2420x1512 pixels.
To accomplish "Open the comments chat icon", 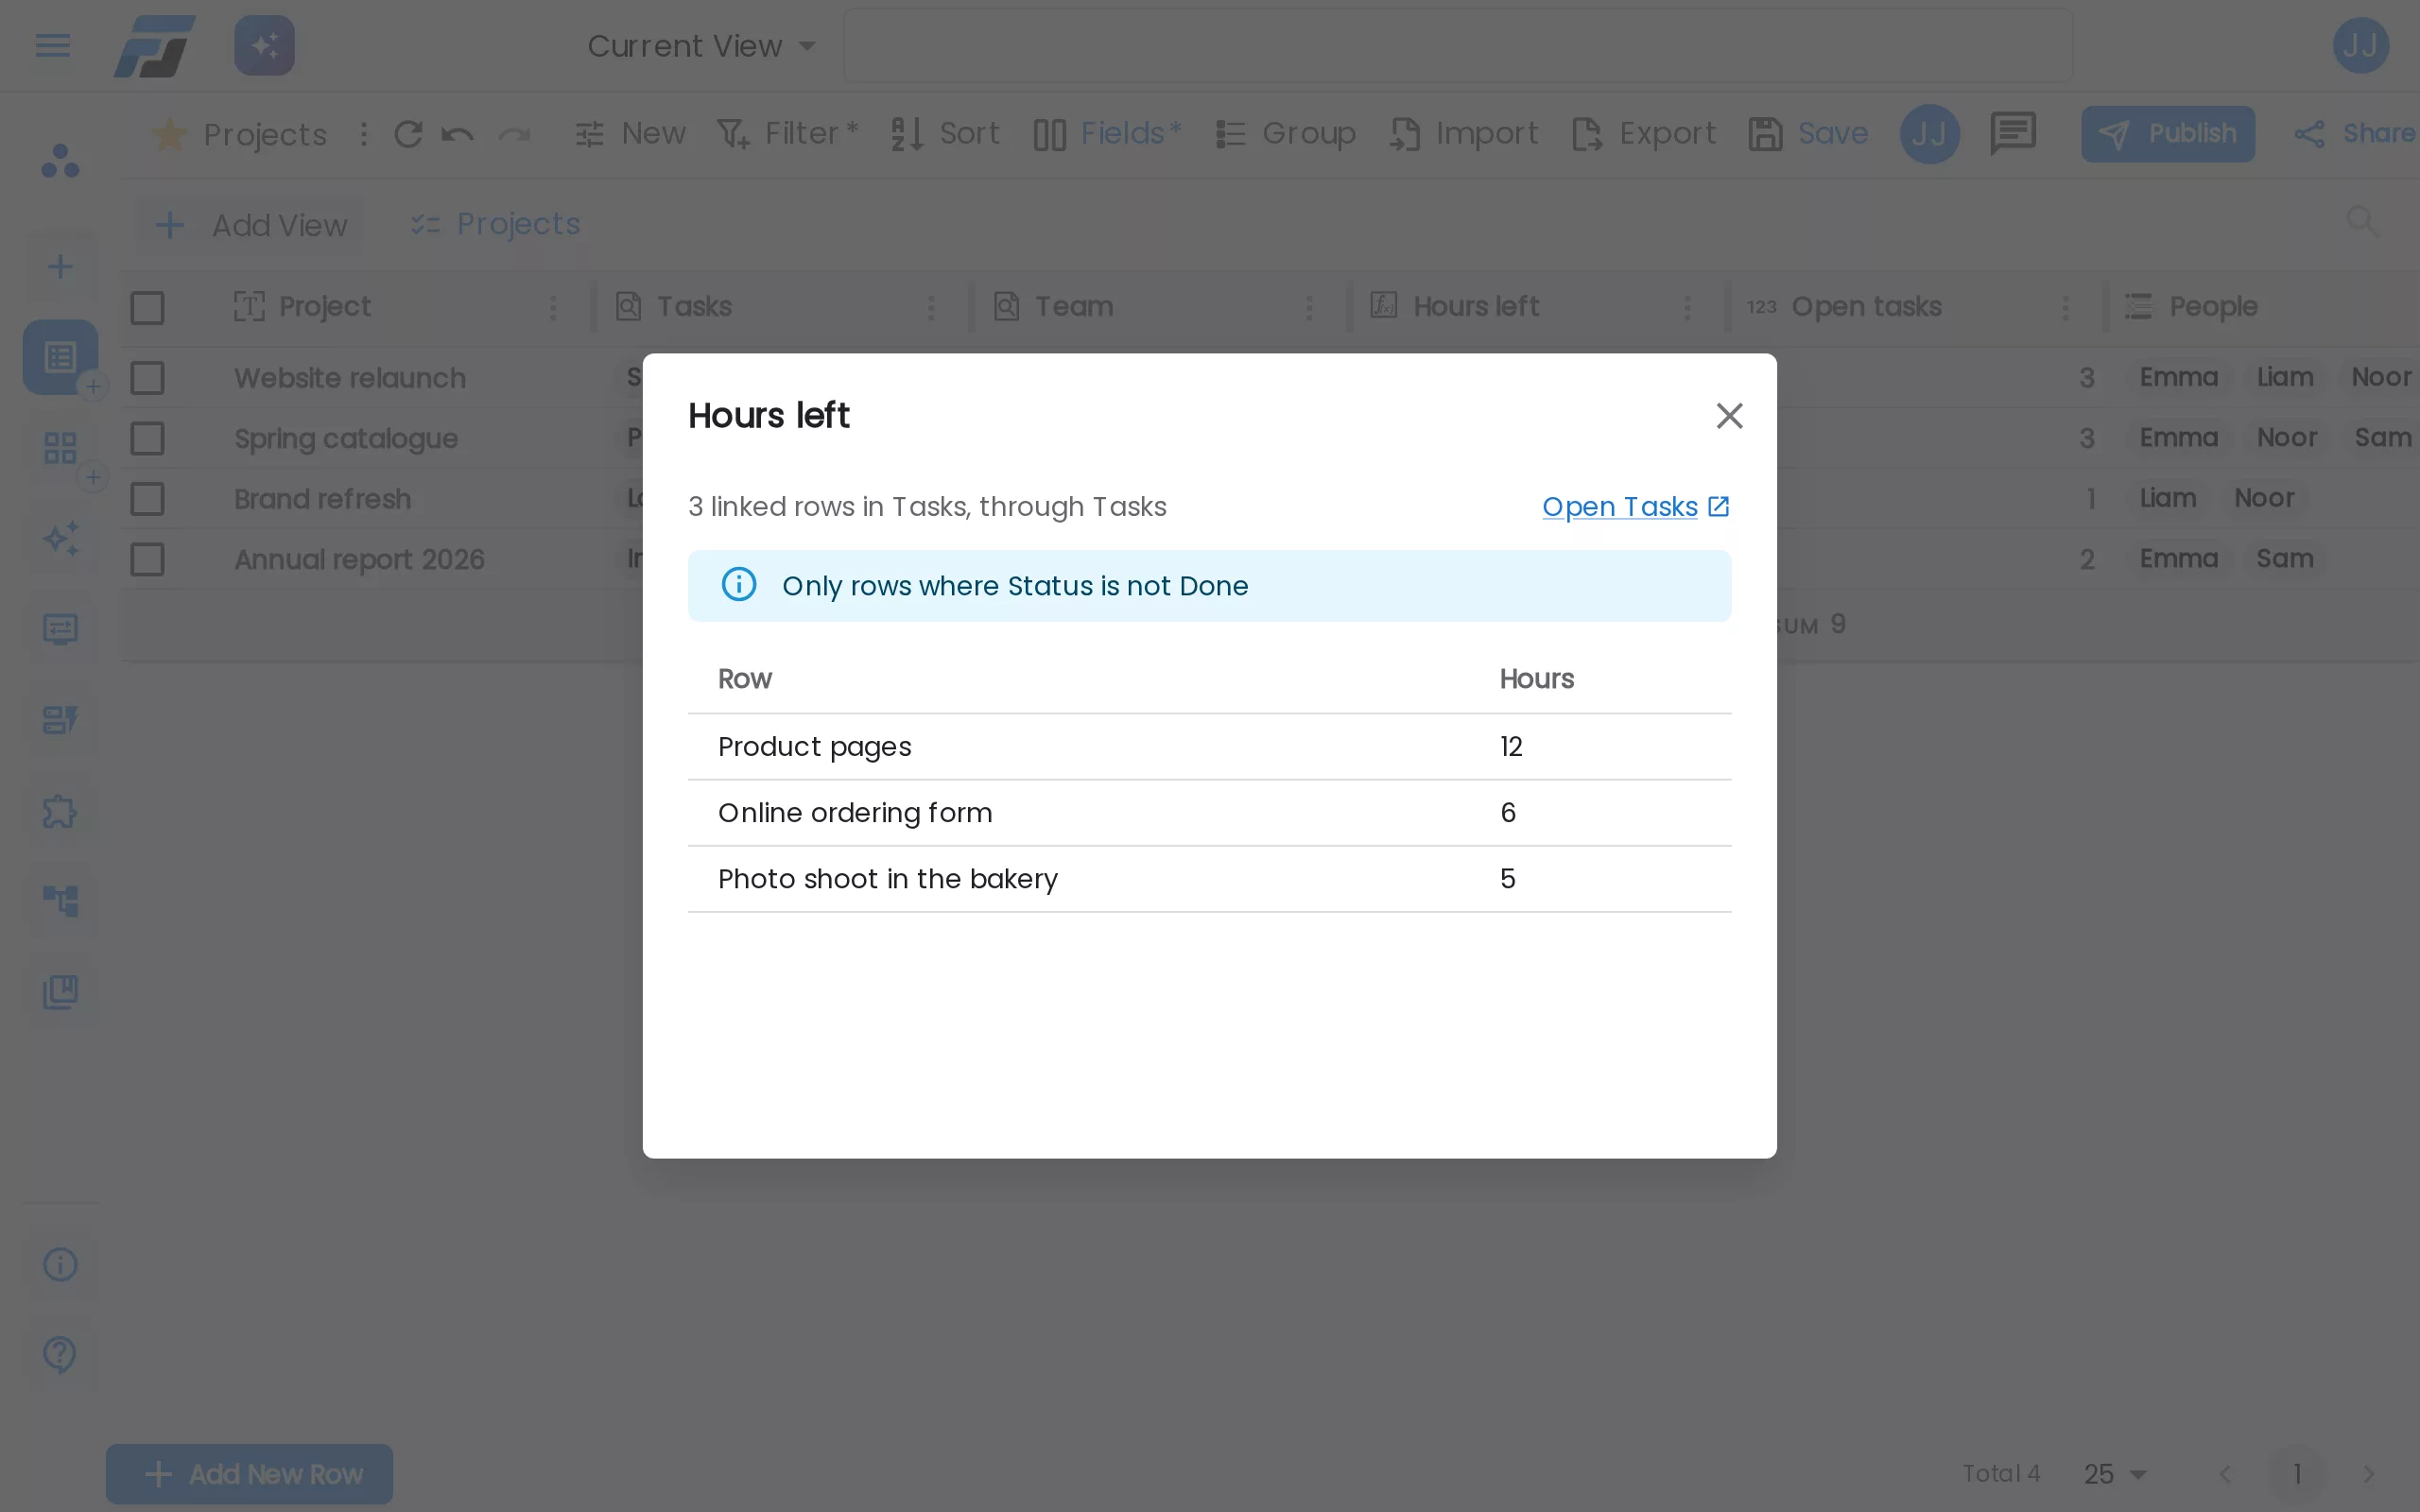I will (2012, 134).
